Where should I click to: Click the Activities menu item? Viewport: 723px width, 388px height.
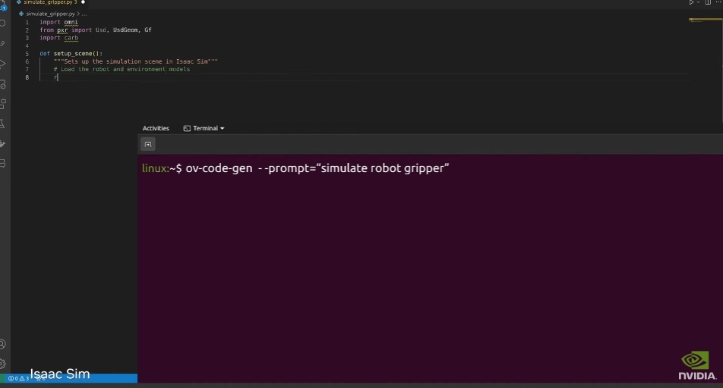tap(156, 129)
